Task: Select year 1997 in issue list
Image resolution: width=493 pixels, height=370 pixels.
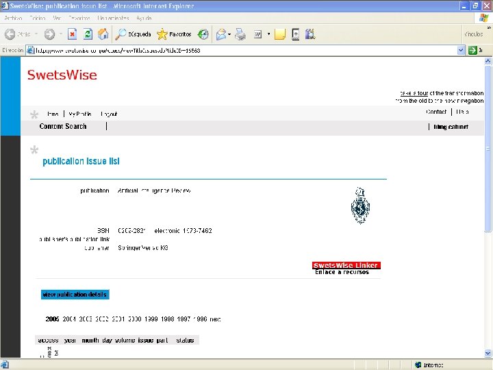Action: coord(184,319)
